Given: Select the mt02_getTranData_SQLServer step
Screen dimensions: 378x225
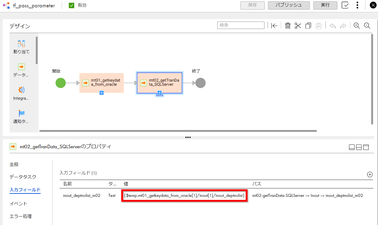Looking at the screenshot, I should [159, 83].
